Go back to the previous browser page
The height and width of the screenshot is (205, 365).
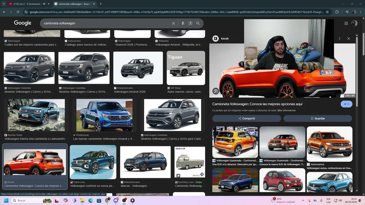(x=4, y=12)
